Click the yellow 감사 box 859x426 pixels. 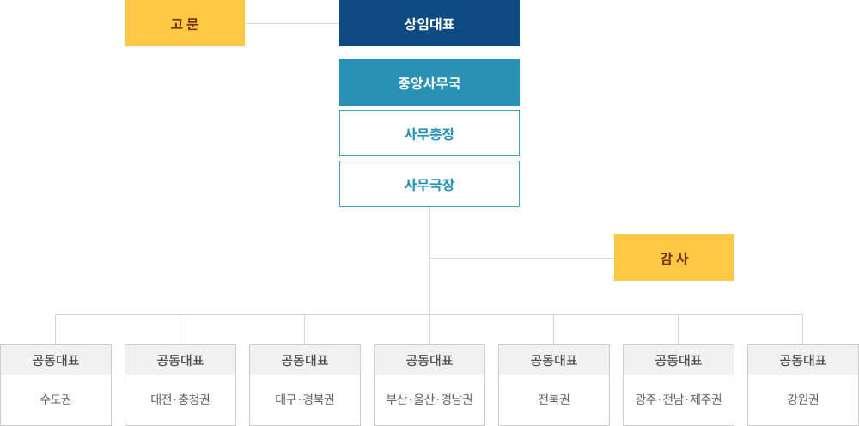point(673,258)
